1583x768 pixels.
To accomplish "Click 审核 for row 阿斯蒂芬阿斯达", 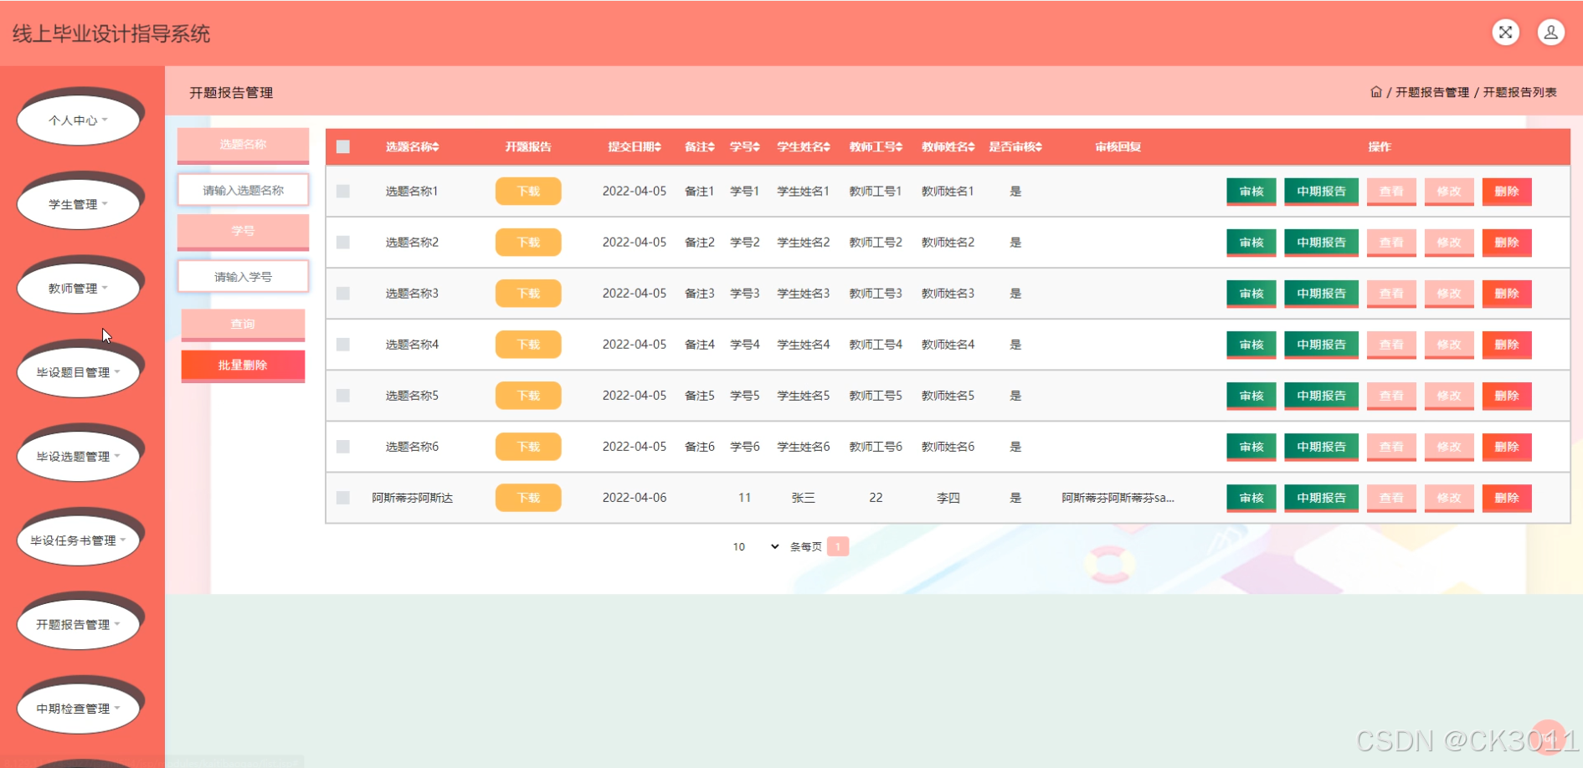I will (x=1251, y=498).
